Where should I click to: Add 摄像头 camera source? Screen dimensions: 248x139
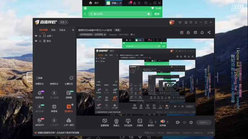117,123
